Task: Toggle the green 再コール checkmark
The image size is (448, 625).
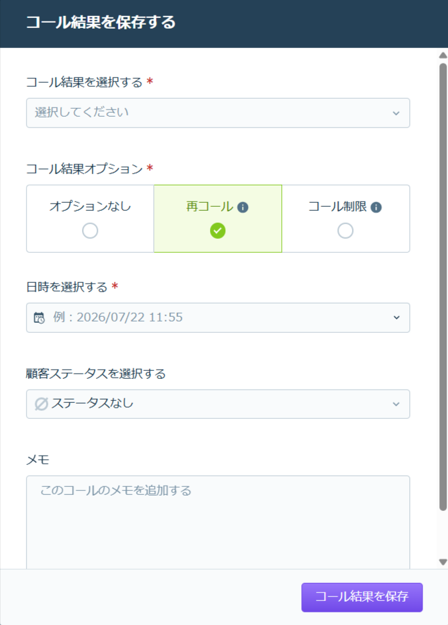Action: [218, 231]
